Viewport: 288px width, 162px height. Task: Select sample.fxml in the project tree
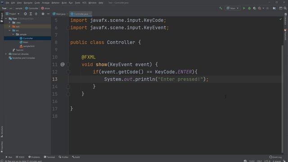coord(27,46)
